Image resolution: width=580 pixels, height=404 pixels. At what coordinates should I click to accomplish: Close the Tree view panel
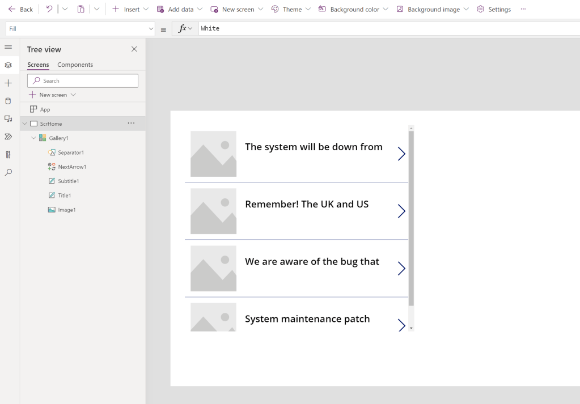click(134, 49)
